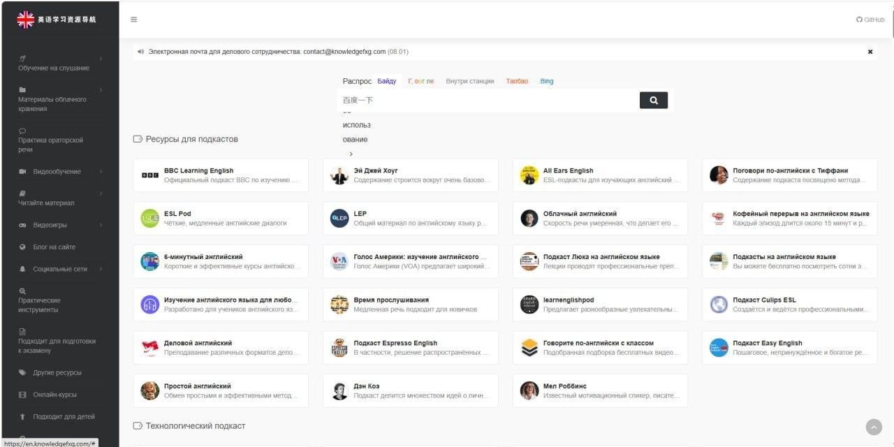Click the Подкаст Culips ESL icon
Viewport: 894px width, 447px height.
click(719, 305)
